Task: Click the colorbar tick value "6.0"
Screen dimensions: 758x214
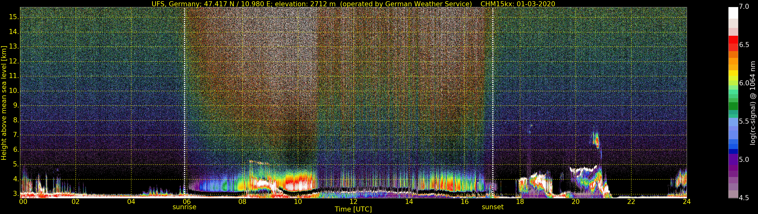Action: point(744,83)
